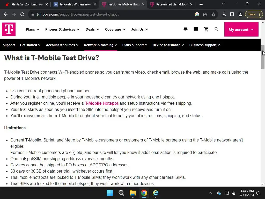The height and width of the screenshot is (199, 265).
Task: Click the Chrome Error update button
Action: point(254,15)
